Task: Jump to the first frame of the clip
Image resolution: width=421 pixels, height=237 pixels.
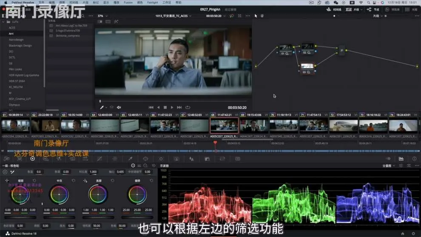Action: [x=151, y=108]
